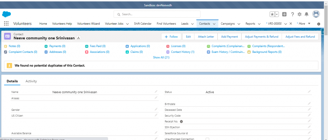This screenshot has height=140, width=328.
Task: Open the More navigation dropdown
Action: pyautogui.click(x=303, y=24)
